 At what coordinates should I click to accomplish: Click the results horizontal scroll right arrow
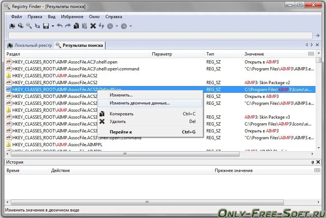click(x=312, y=154)
